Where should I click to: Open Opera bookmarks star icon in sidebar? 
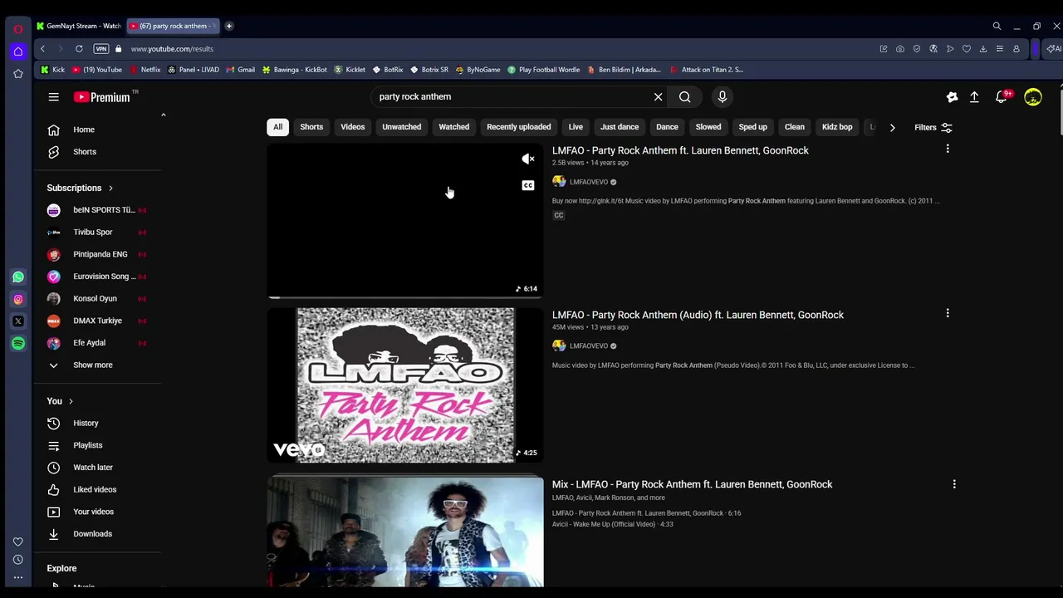coord(17,74)
